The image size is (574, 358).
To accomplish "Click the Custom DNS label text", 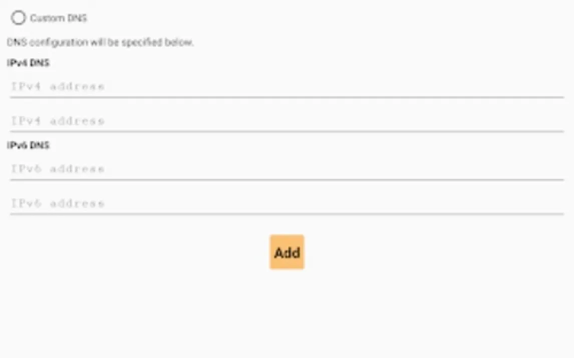I will pyautogui.click(x=58, y=18).
